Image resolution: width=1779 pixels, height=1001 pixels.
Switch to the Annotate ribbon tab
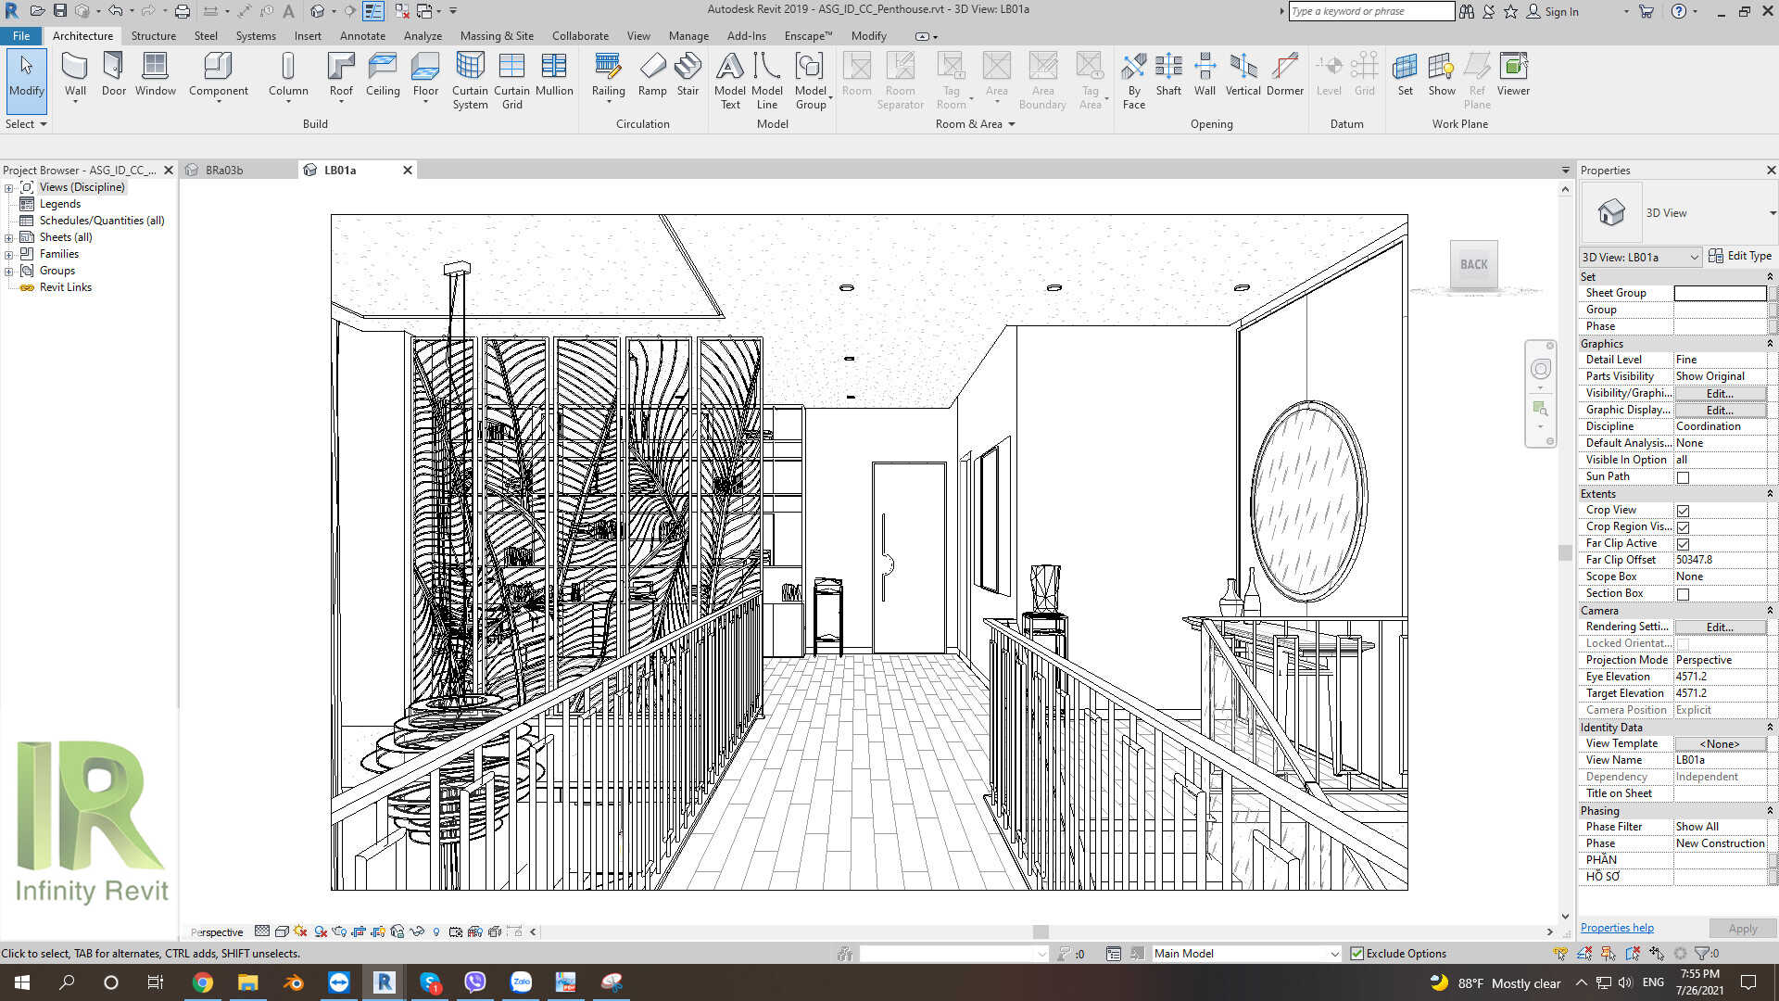(362, 35)
